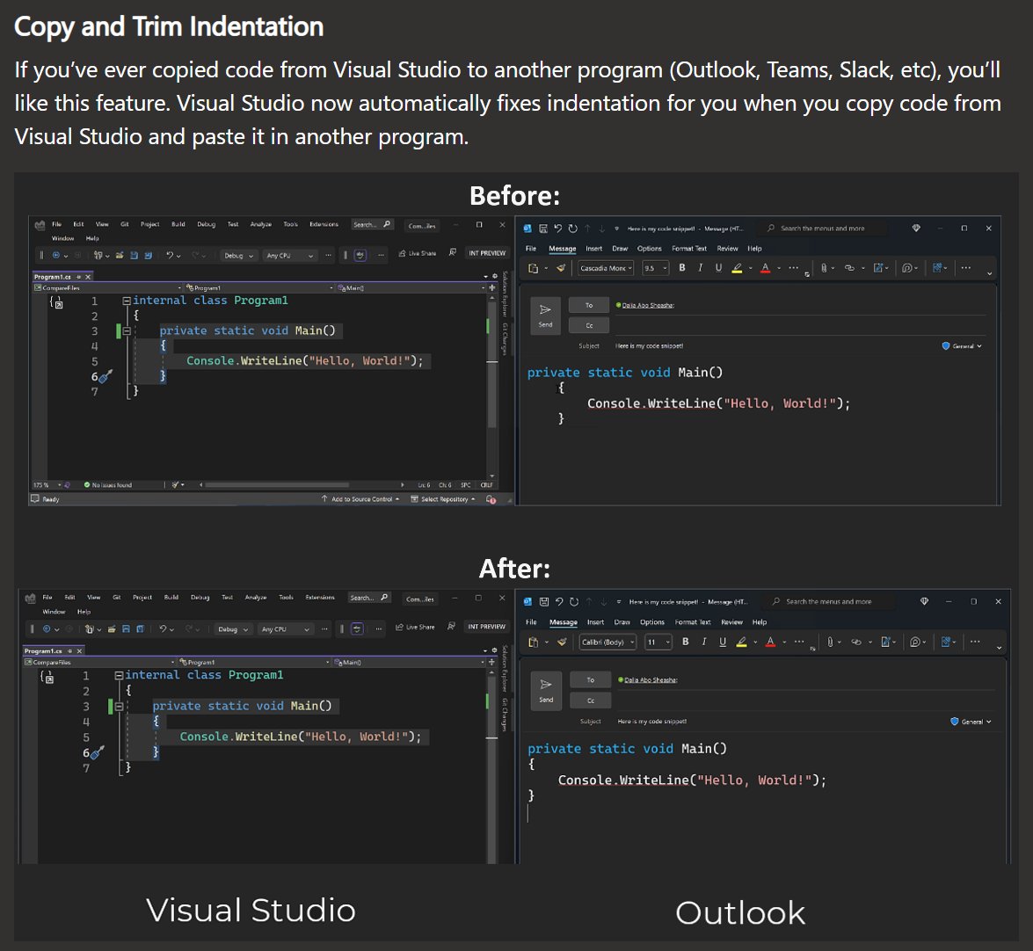Click Send button in Before Outlook
The width and height of the screenshot is (1033, 951).
pos(545,315)
